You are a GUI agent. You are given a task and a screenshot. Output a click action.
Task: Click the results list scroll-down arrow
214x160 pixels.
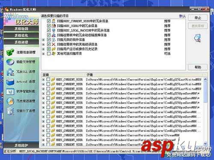click(205, 143)
